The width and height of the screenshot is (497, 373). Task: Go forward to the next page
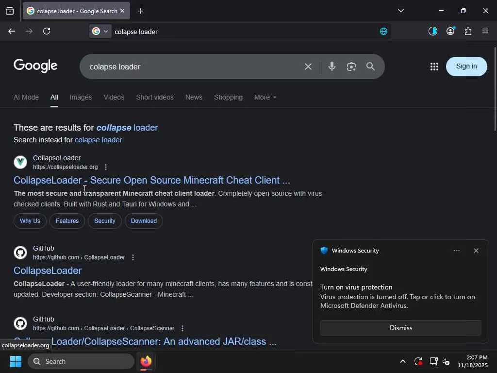(29, 31)
